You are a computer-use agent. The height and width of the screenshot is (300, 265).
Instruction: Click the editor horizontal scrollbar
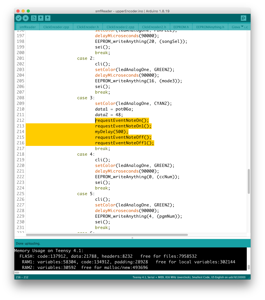[x=107, y=235]
